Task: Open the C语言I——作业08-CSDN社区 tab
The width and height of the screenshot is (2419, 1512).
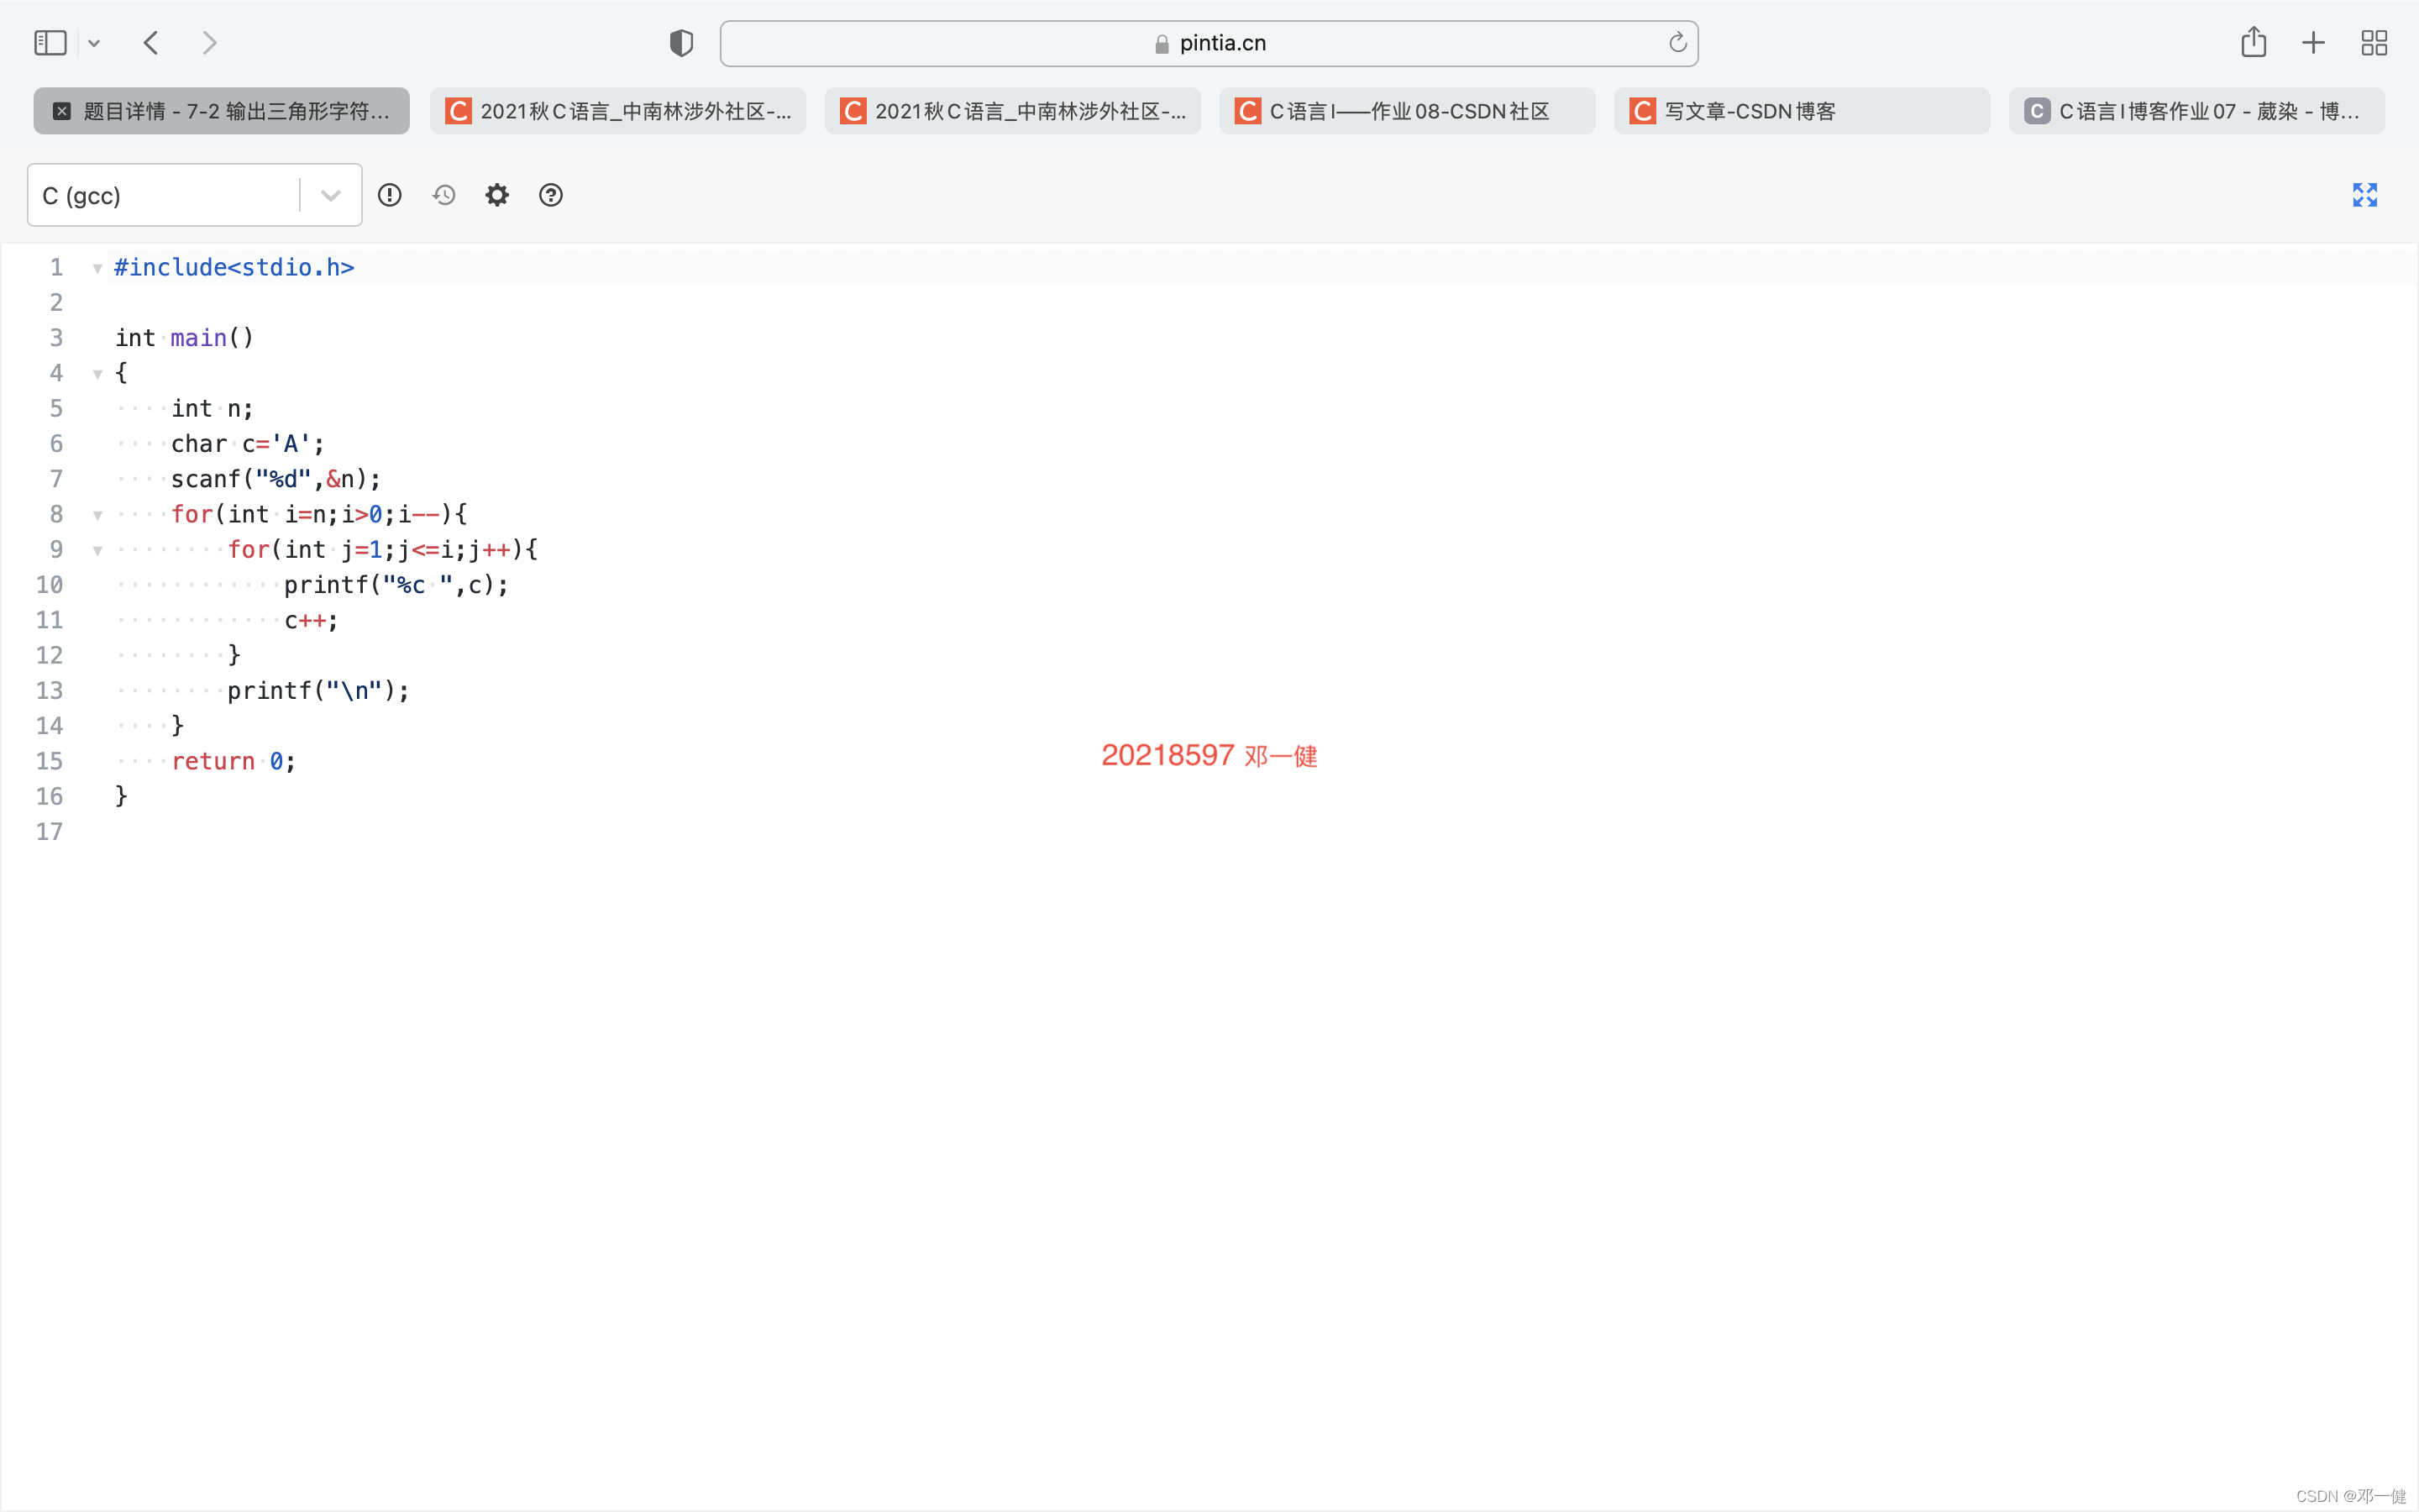Action: pos(1408,111)
